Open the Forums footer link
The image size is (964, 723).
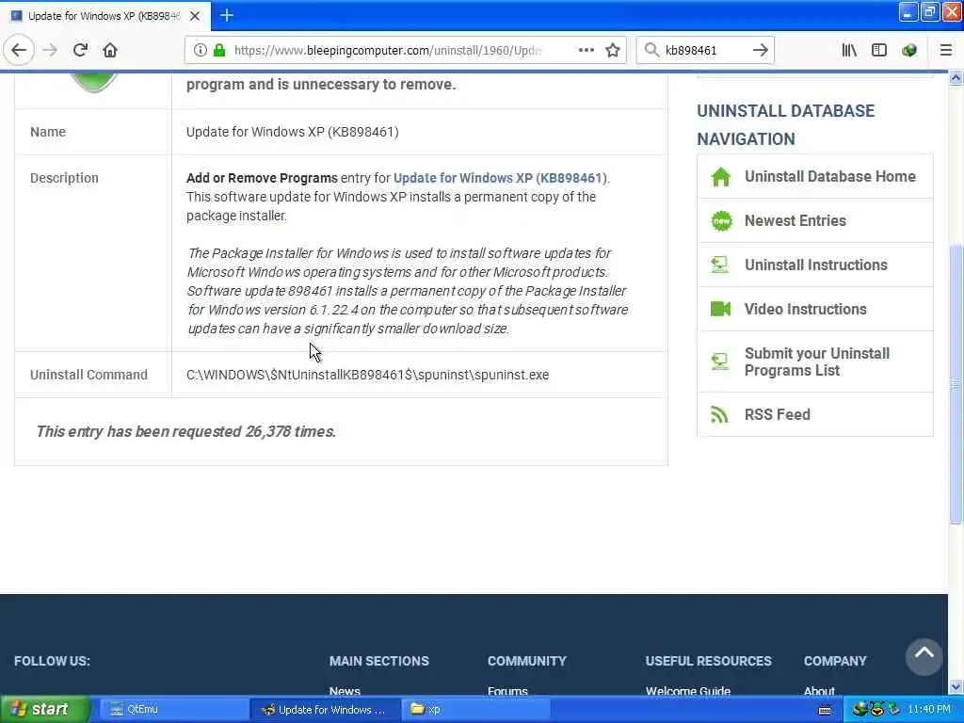pos(507,690)
